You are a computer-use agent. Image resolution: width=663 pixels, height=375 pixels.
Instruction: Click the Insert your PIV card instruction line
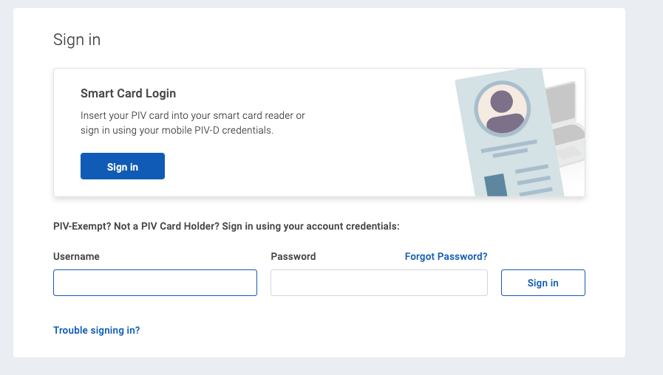(192, 116)
